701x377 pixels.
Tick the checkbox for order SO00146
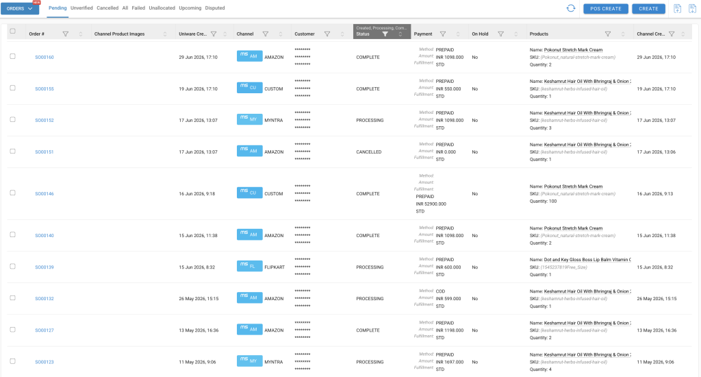pos(12,193)
